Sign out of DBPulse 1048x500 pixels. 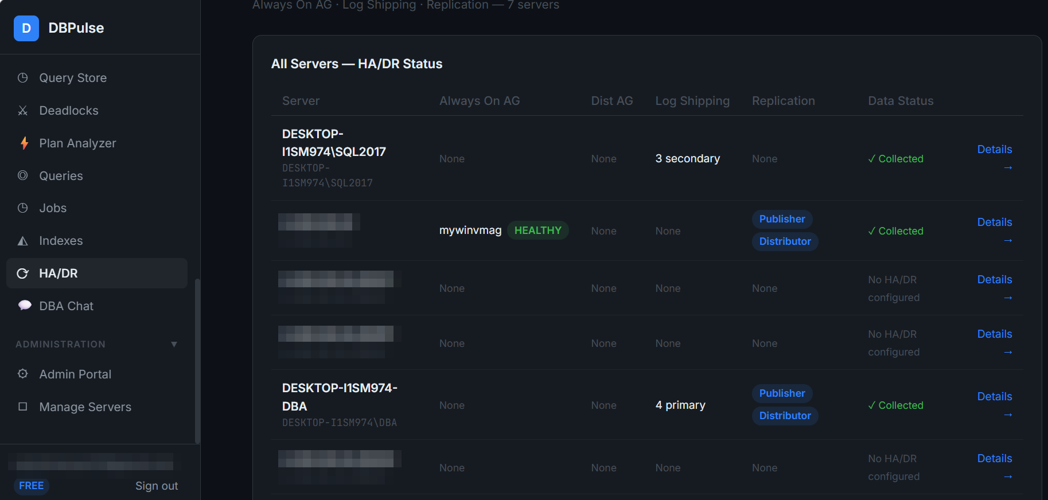(x=157, y=486)
